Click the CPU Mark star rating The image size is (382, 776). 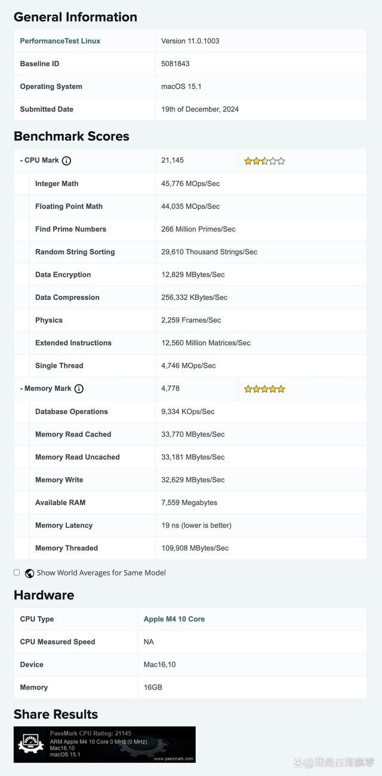tap(264, 161)
